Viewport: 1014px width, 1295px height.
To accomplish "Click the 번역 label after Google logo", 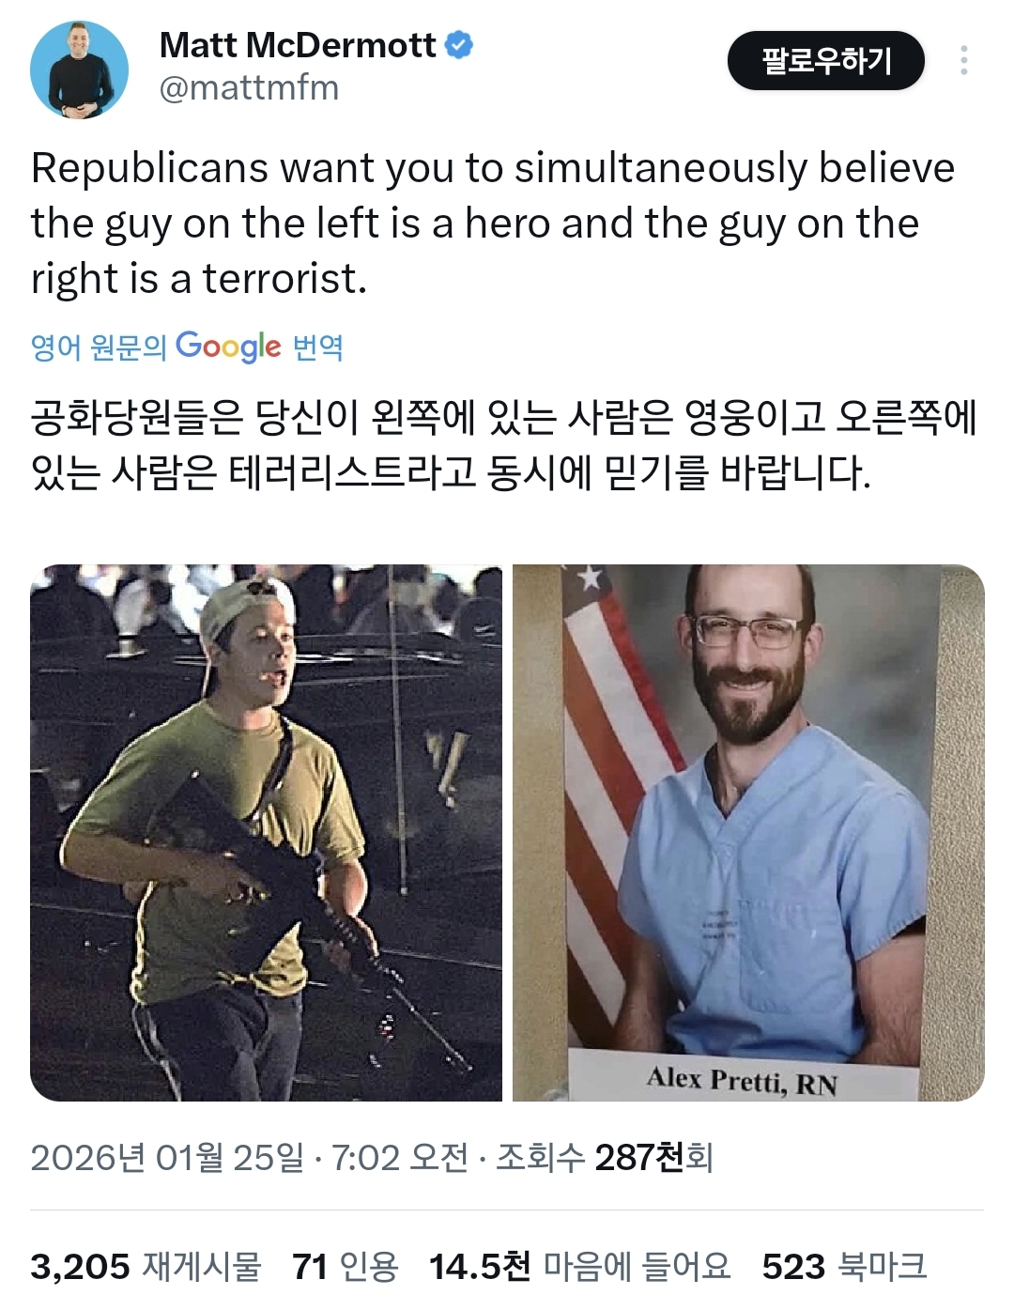I will point(318,347).
